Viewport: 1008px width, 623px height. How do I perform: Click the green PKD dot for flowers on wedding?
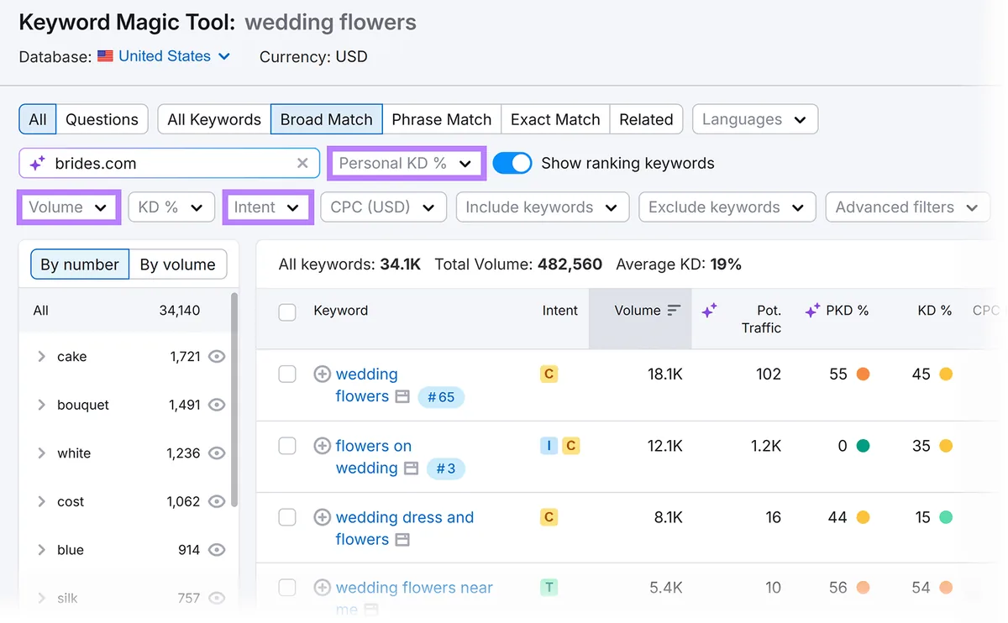tap(863, 446)
